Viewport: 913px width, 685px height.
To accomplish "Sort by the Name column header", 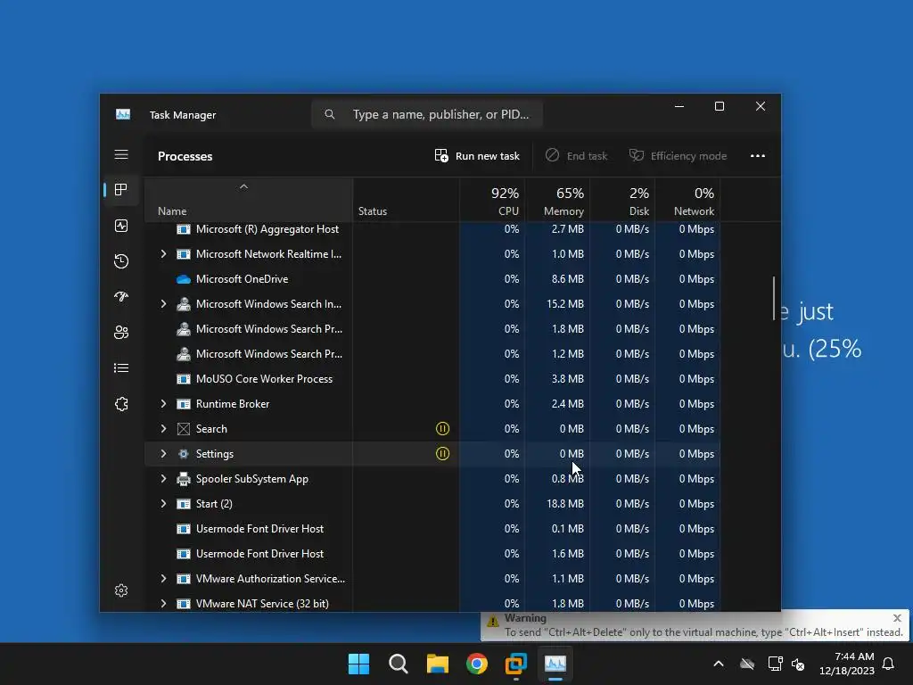I will (249, 200).
